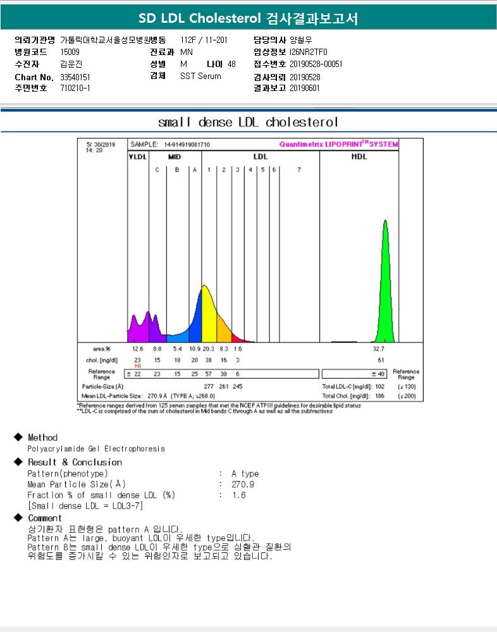Click the Quantimetrix LIPOPRINT SYSTEM label
Viewport: 497px width, 632px height.
[338, 144]
